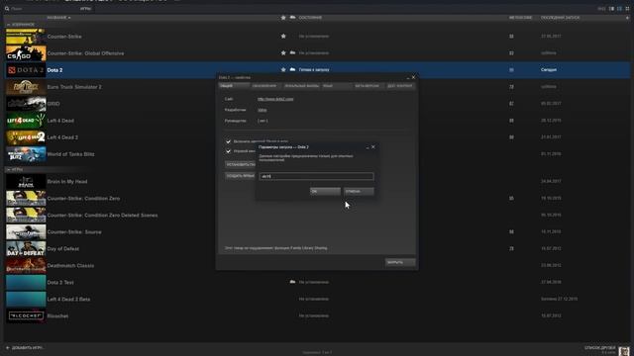Select the Counter-Strike game thumbnail
The image size is (634, 356).
click(26, 37)
